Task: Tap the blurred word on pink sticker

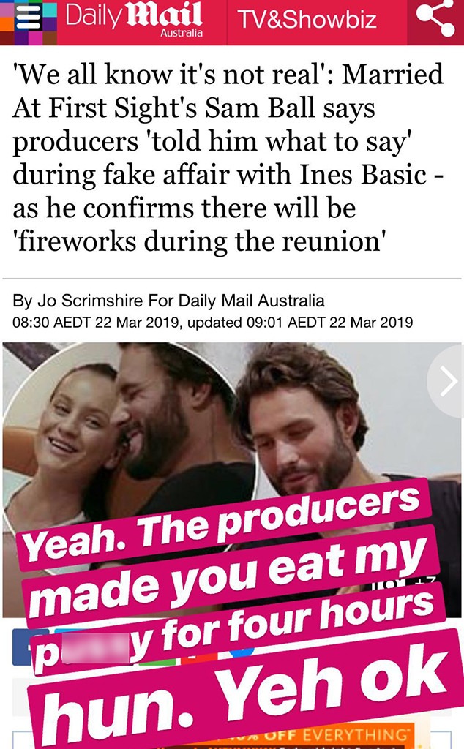Action: pyautogui.click(x=96, y=649)
